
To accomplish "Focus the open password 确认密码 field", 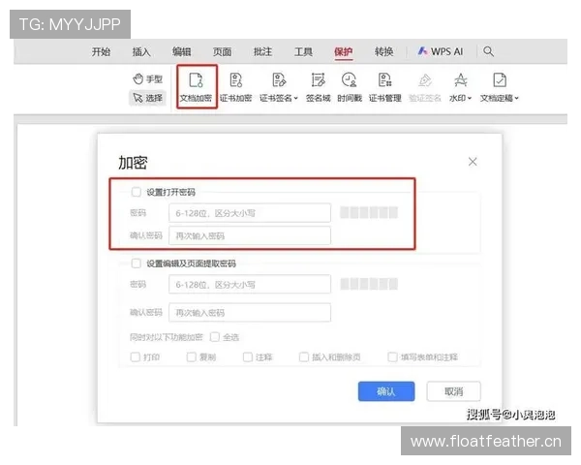I will [250, 235].
